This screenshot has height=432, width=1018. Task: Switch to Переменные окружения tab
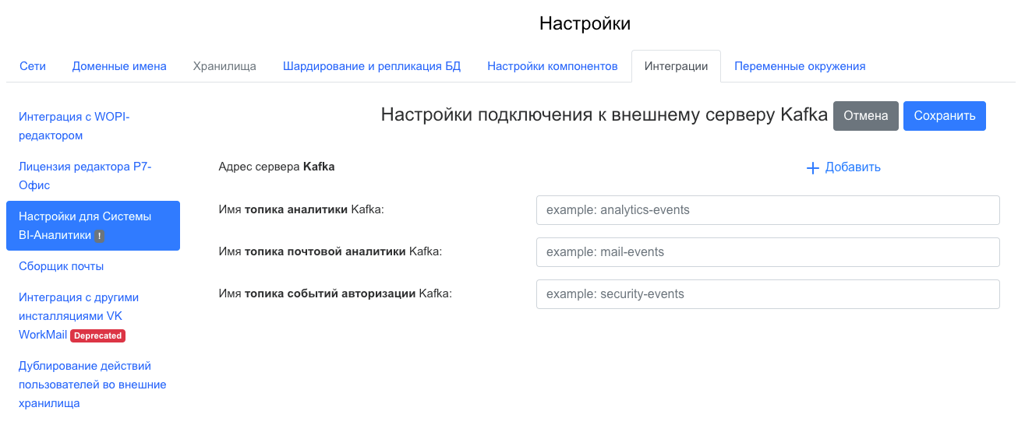(x=800, y=66)
